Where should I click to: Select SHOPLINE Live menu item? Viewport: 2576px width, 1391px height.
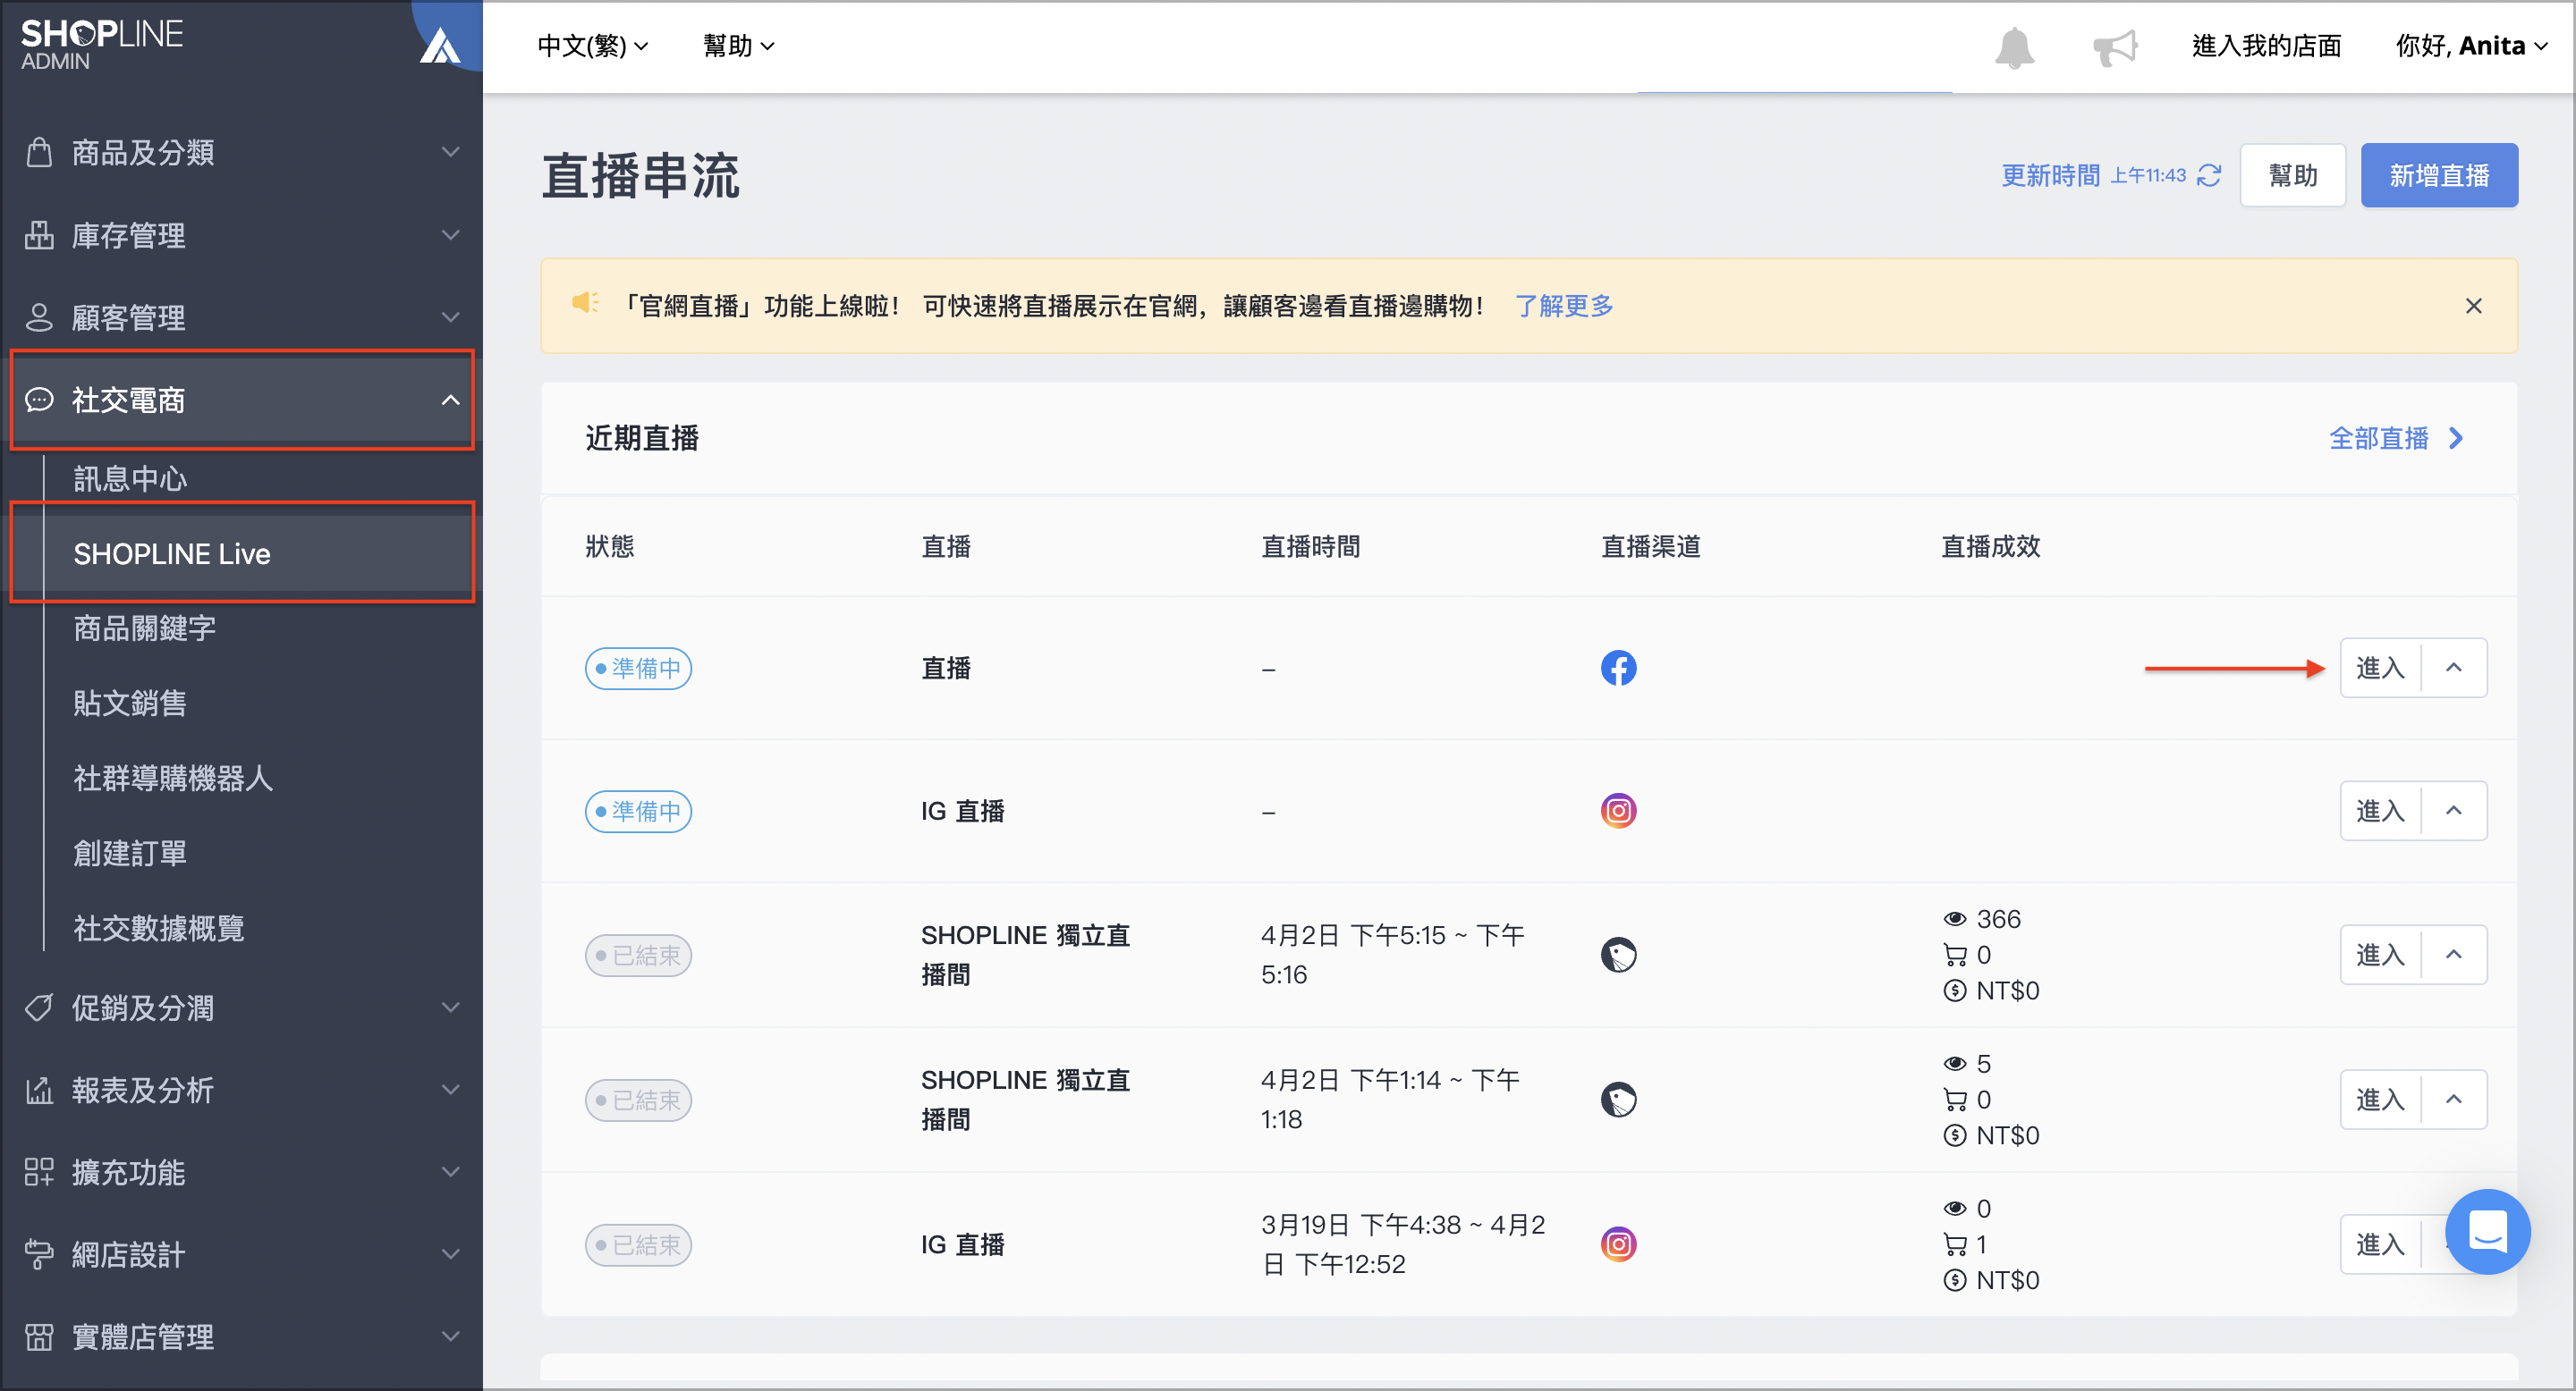[x=242, y=553]
